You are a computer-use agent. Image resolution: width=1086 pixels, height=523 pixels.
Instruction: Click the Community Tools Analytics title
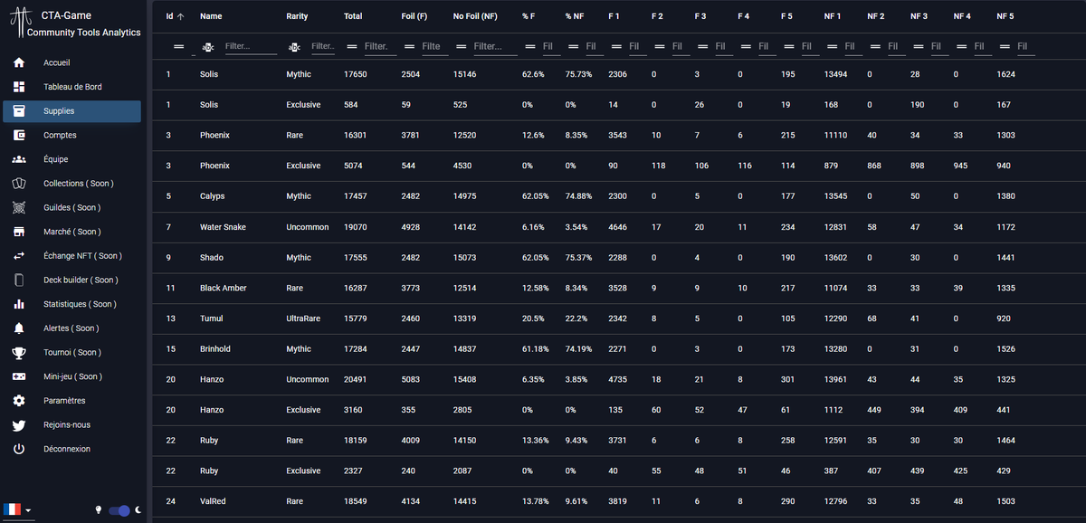[x=84, y=33]
